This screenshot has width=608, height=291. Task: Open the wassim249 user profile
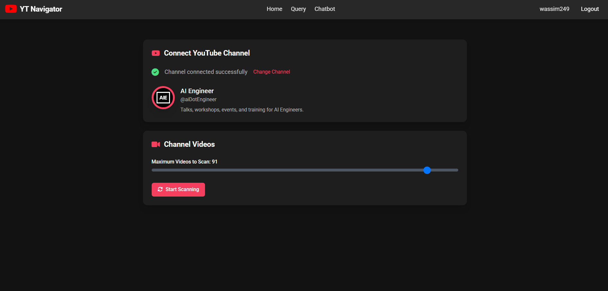pos(554,9)
